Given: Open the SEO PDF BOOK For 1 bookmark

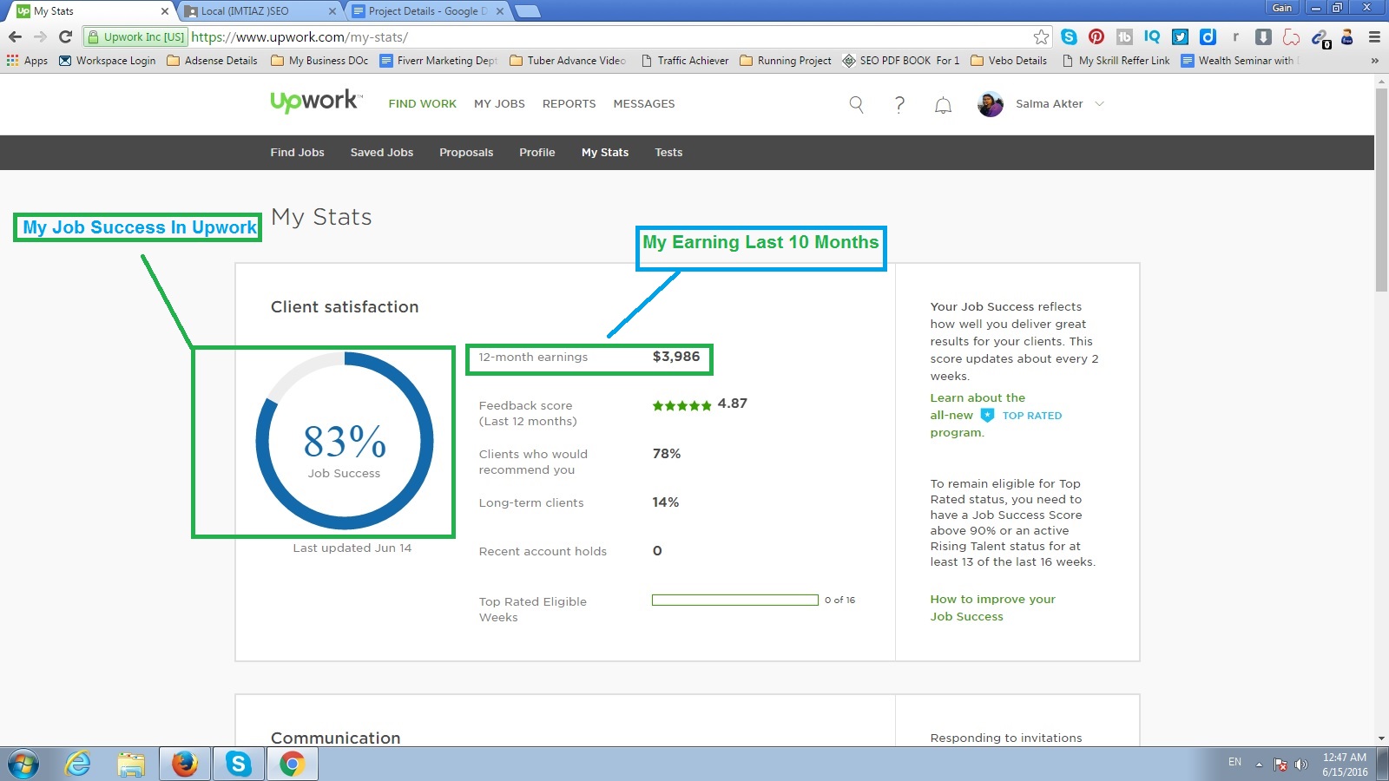Looking at the screenshot, I should (x=901, y=61).
